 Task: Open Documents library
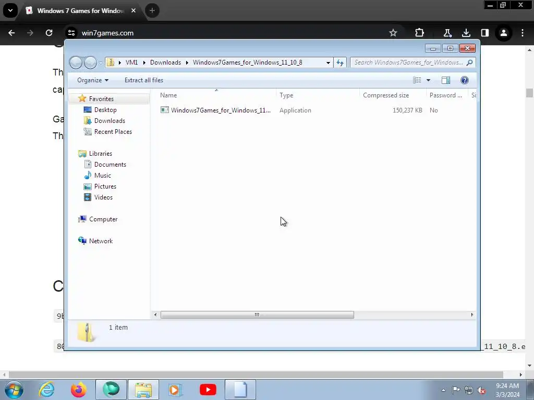click(110, 164)
